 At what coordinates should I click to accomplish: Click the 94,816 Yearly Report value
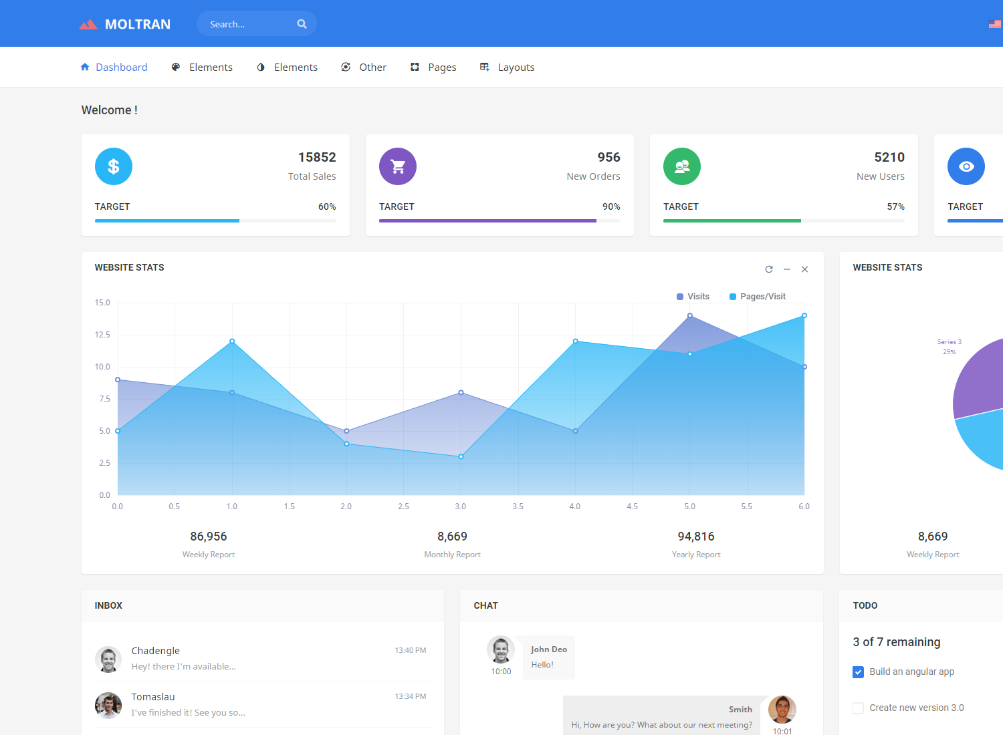point(696,537)
